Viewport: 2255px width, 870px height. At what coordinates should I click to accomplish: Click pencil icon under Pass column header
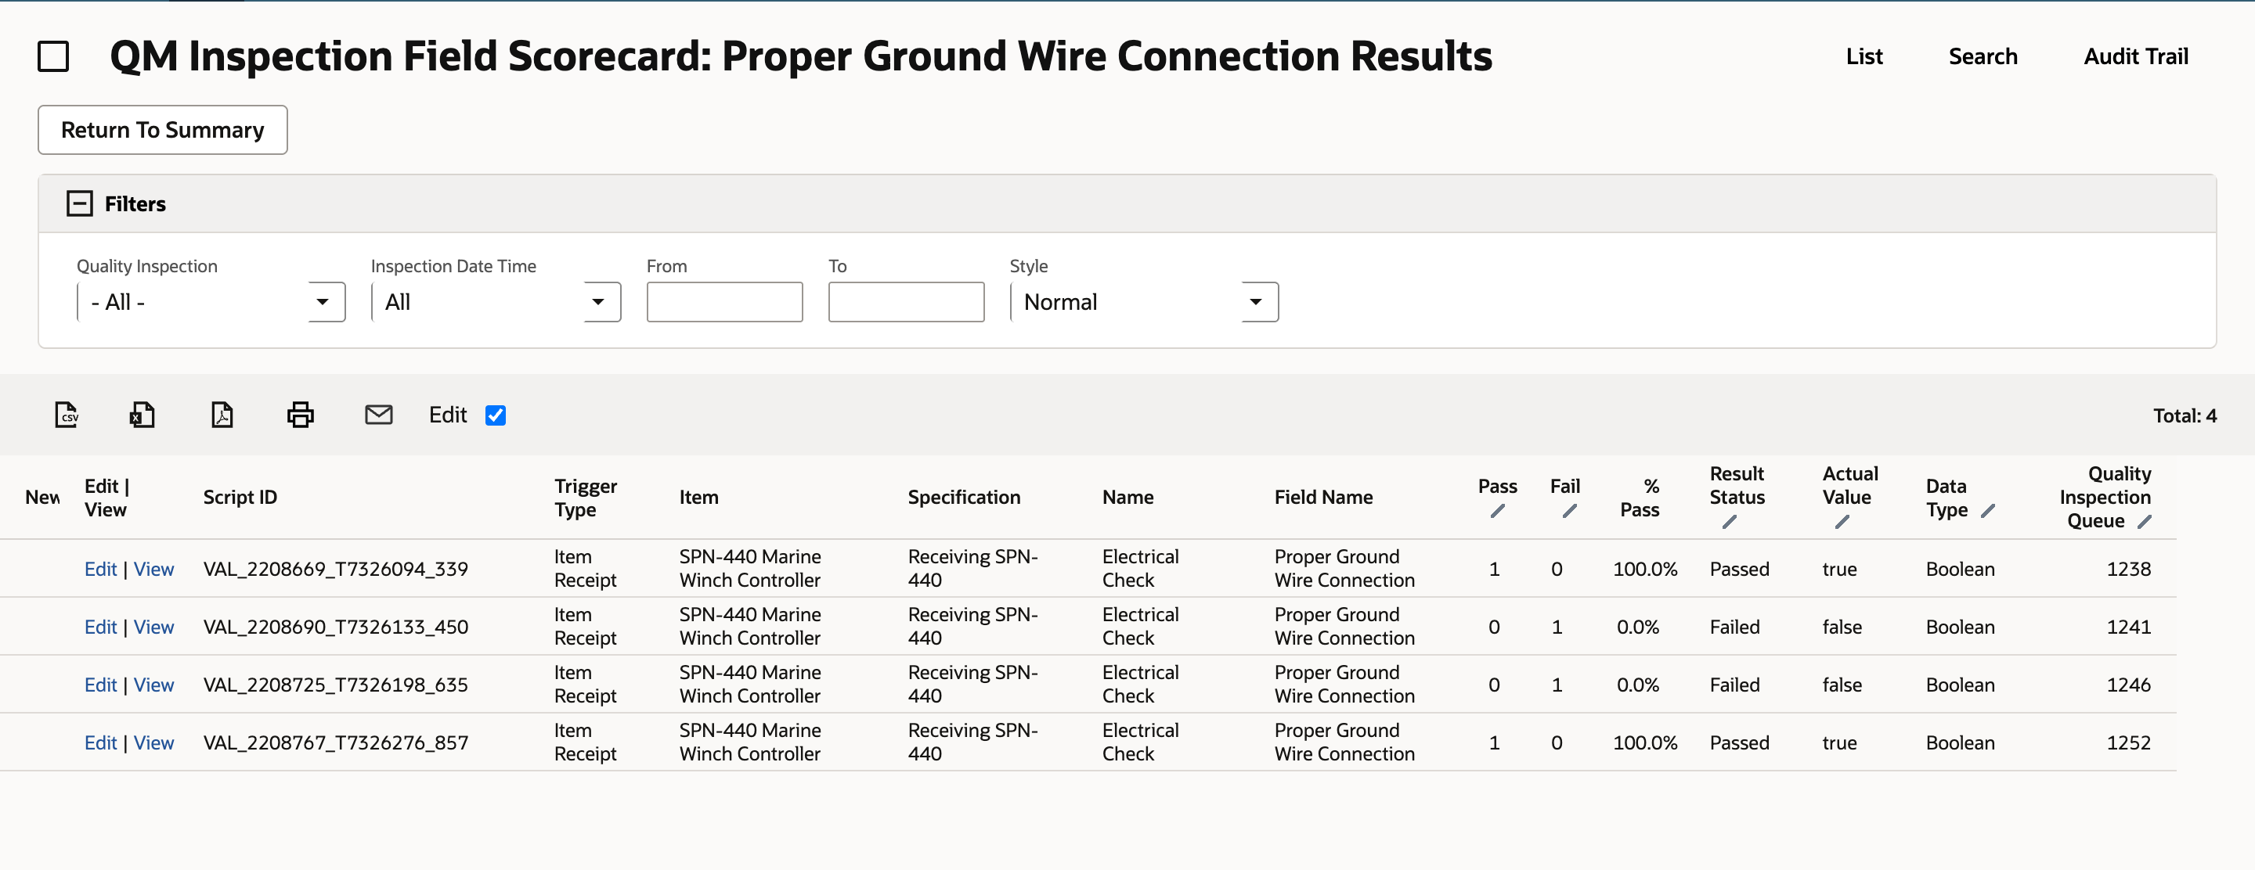click(x=1497, y=511)
